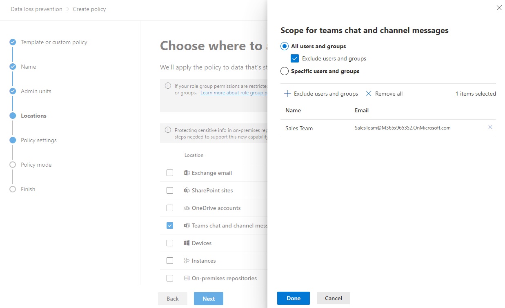This screenshot has width=505, height=308.
Task: Click the '1 items selected' text
Action: [476, 94]
